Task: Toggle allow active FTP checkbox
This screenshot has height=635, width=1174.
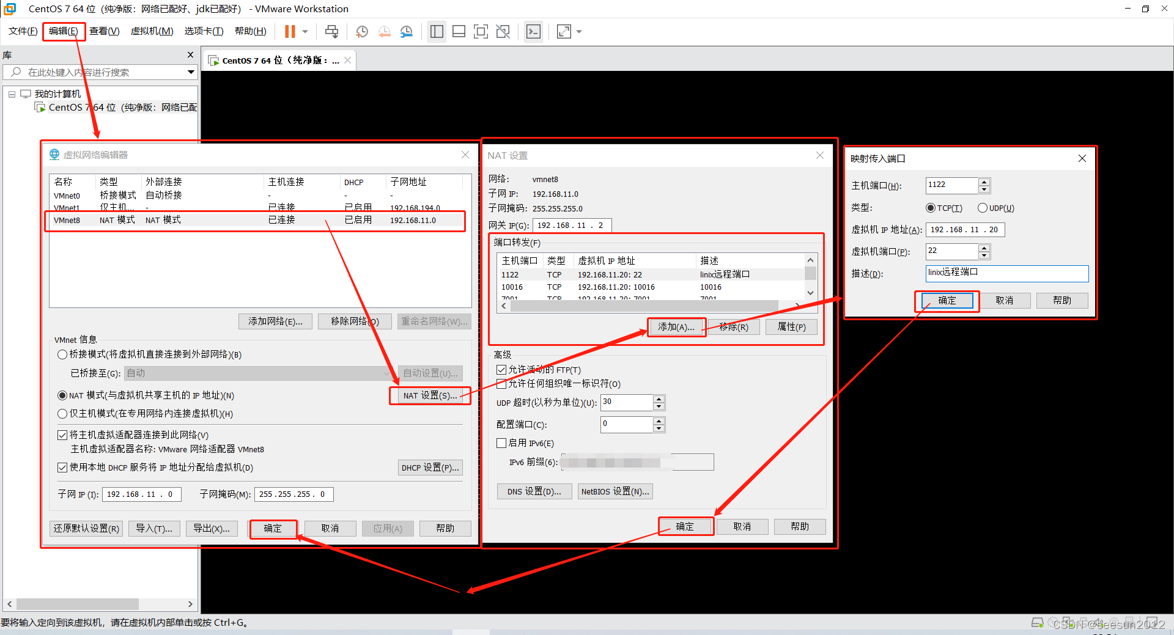Action: (x=501, y=370)
